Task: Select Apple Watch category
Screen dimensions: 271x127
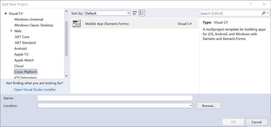Action: 24,60
